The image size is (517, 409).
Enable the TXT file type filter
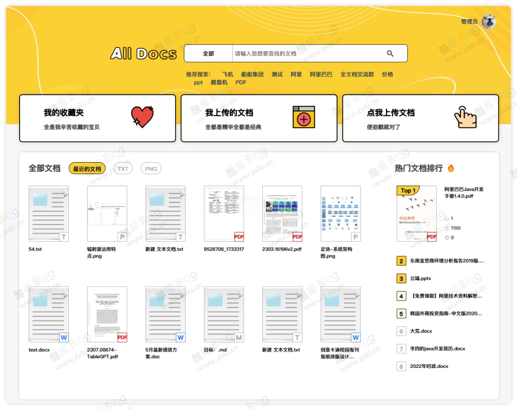(x=123, y=168)
